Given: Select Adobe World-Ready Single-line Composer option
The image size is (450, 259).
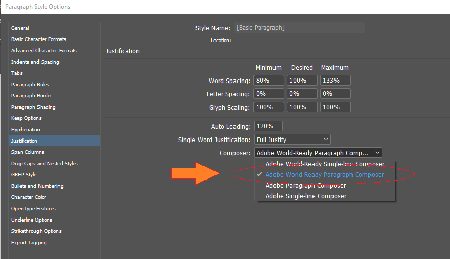Looking at the screenshot, I should (325, 164).
